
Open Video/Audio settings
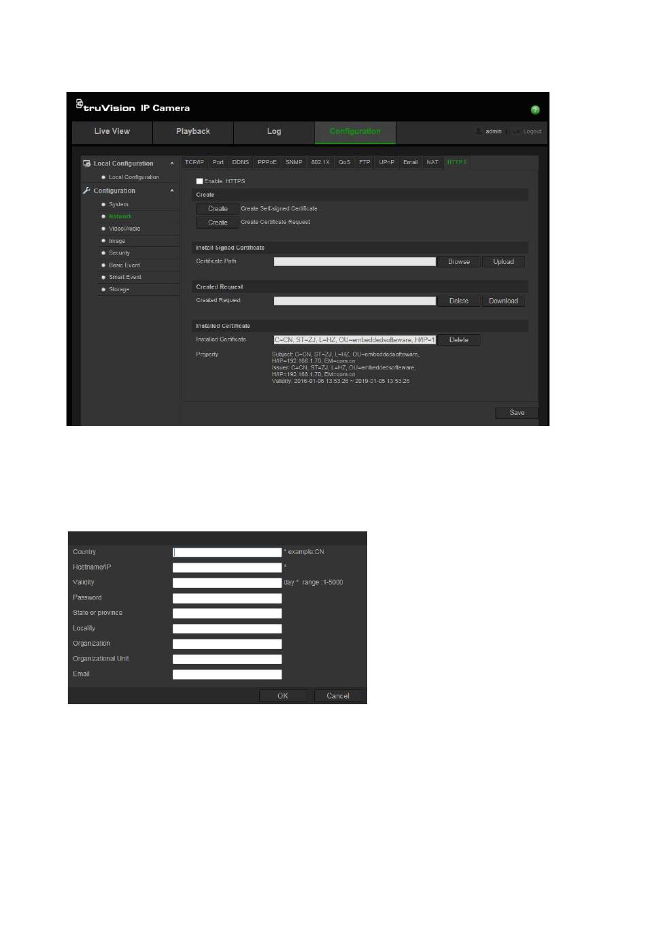click(x=124, y=229)
